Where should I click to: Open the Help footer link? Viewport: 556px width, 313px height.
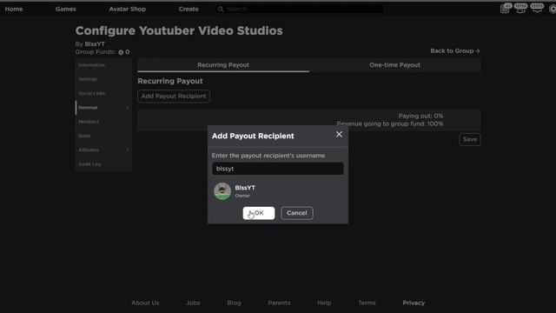324,303
